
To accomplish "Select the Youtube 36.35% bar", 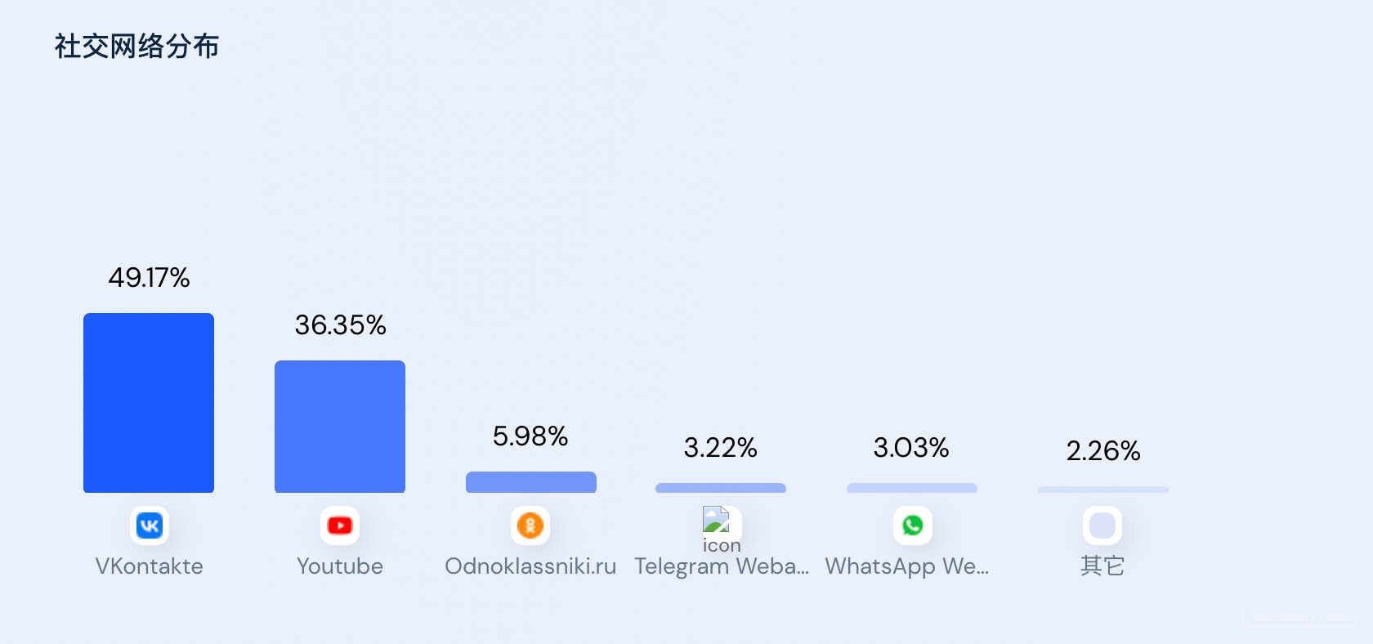I will tap(340, 427).
